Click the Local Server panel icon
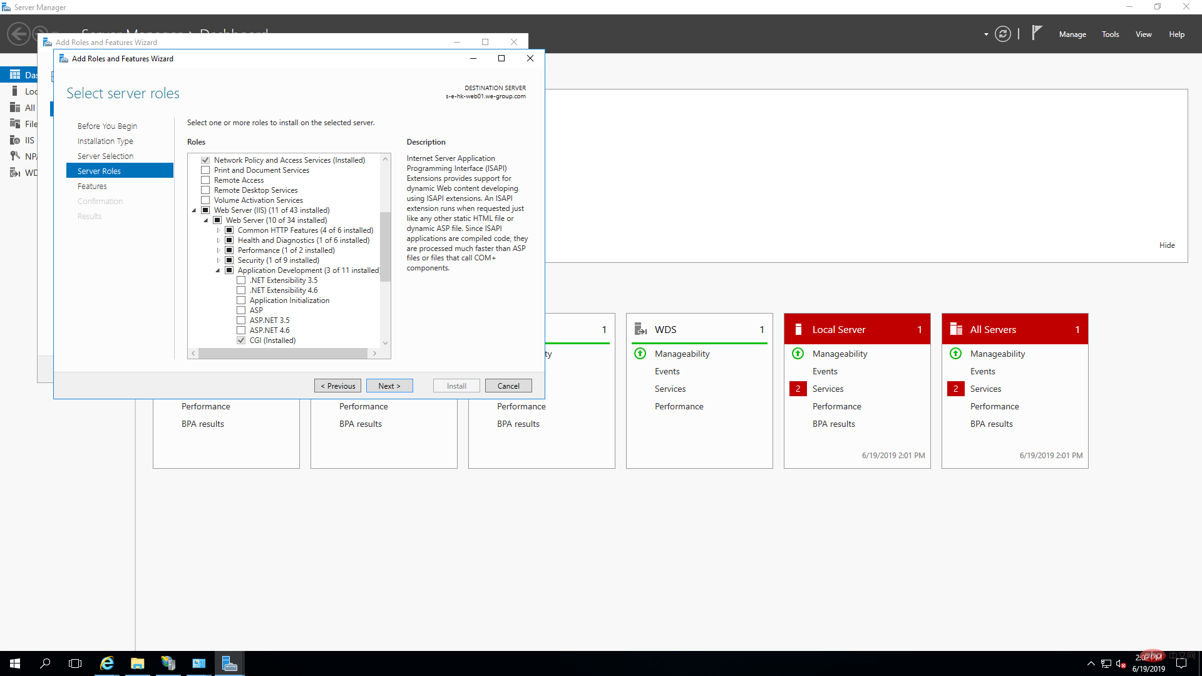The height and width of the screenshot is (676, 1202). tap(798, 329)
